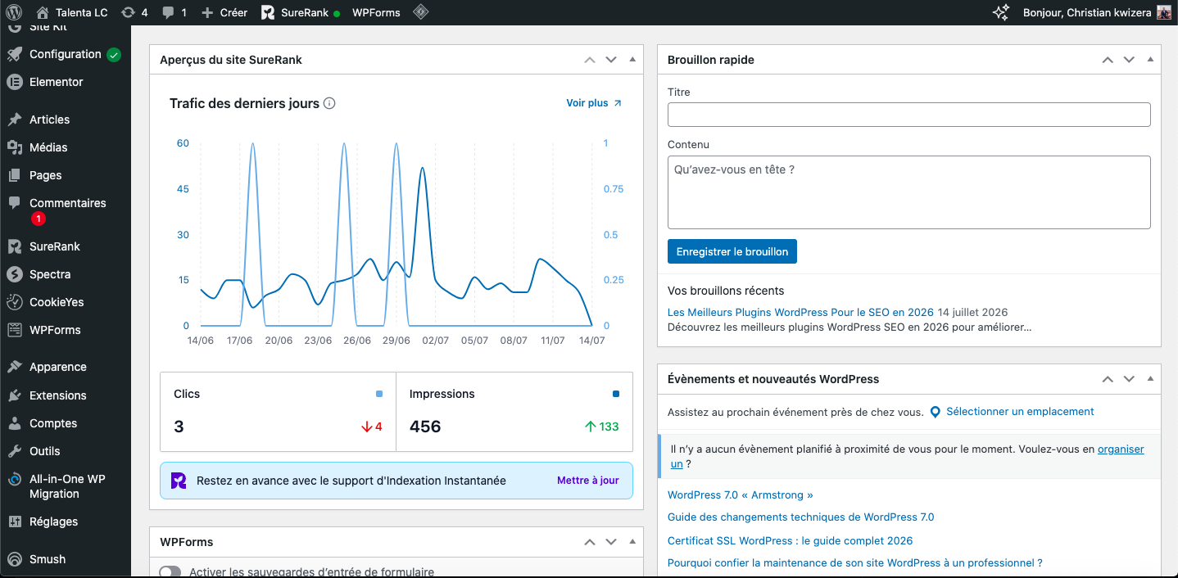Click the Commentaires bubble icon in sidebar
Screen dimensions: 1178x578
pyautogui.click(x=14, y=203)
